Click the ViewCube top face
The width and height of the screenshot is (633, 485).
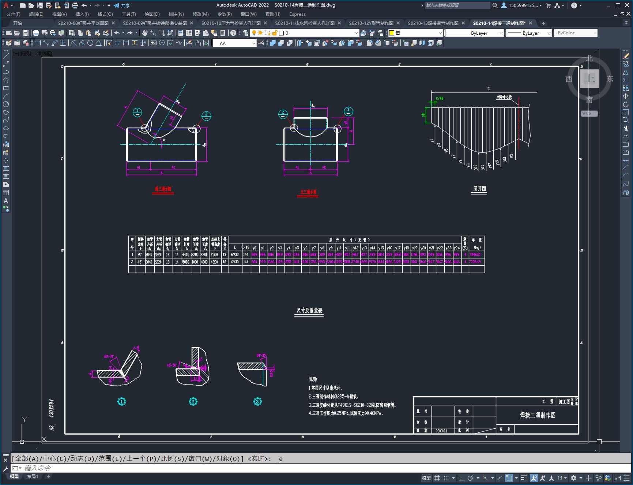pos(589,79)
